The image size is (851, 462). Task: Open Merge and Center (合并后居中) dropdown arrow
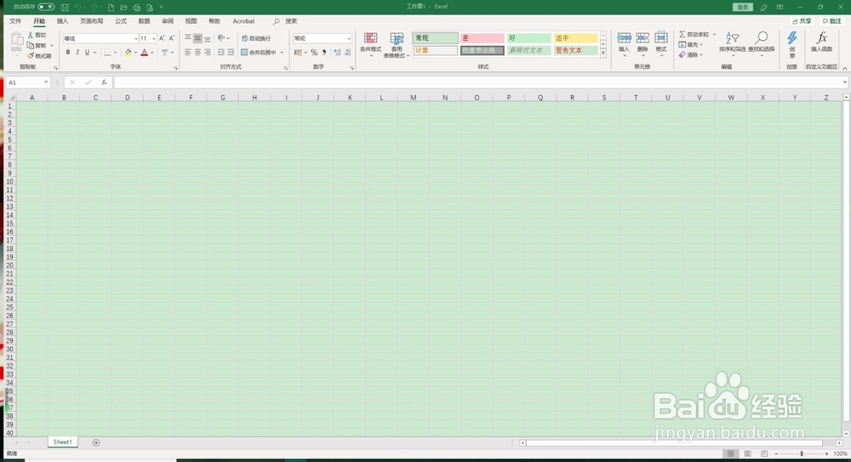coord(282,53)
